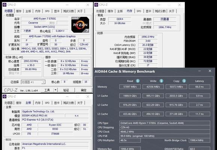The width and height of the screenshot is (217, 150).
Task: Click Memory Write result 42556 MB/s
Action: tap(153, 87)
